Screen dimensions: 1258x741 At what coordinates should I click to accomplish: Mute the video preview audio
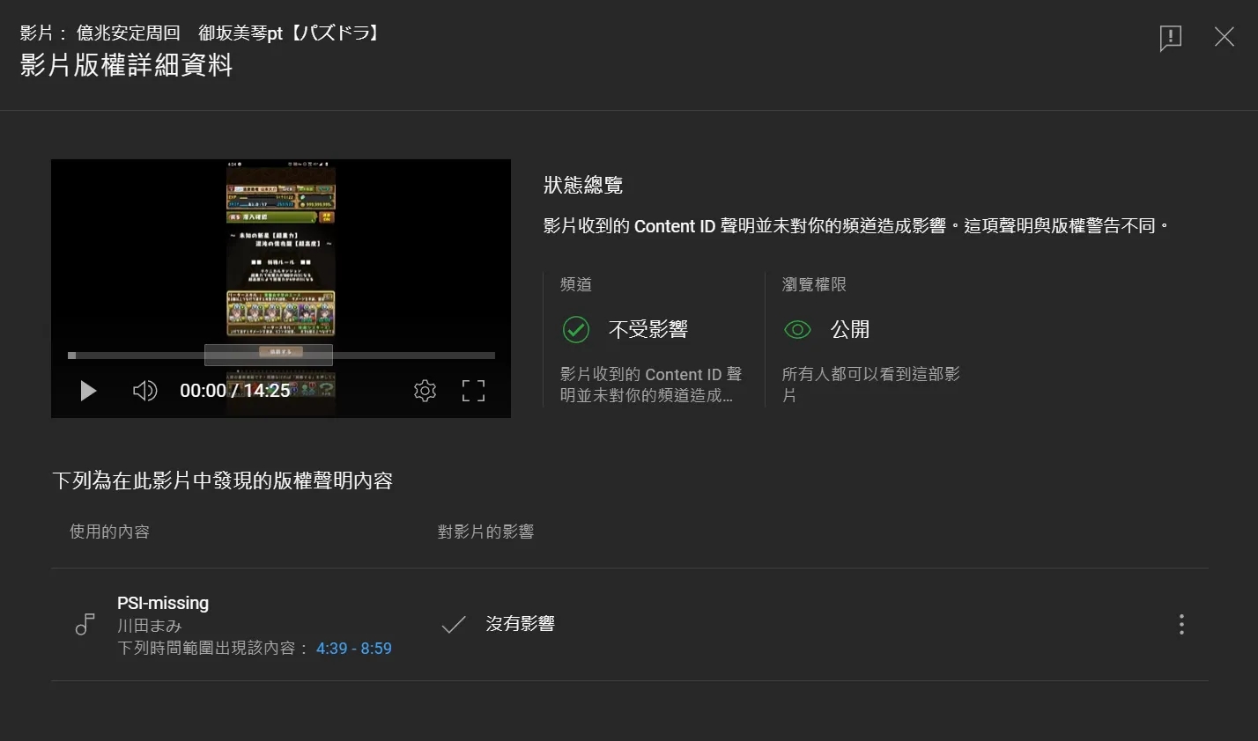pyautogui.click(x=144, y=391)
